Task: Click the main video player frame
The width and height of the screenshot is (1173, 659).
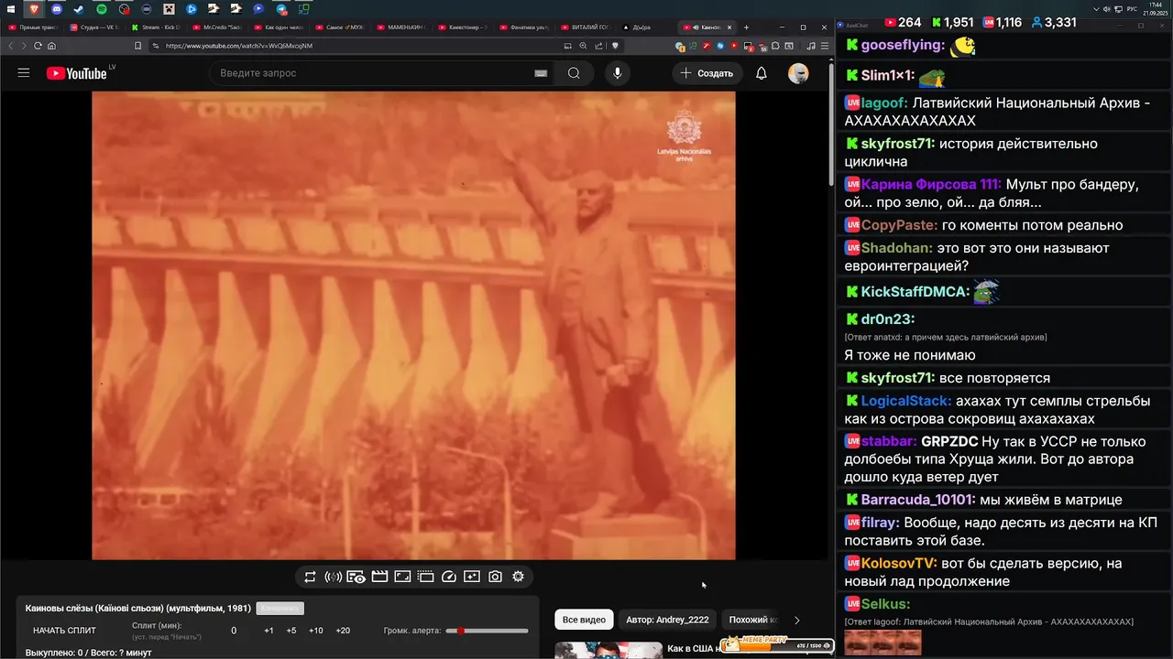Action: pyautogui.click(x=413, y=325)
